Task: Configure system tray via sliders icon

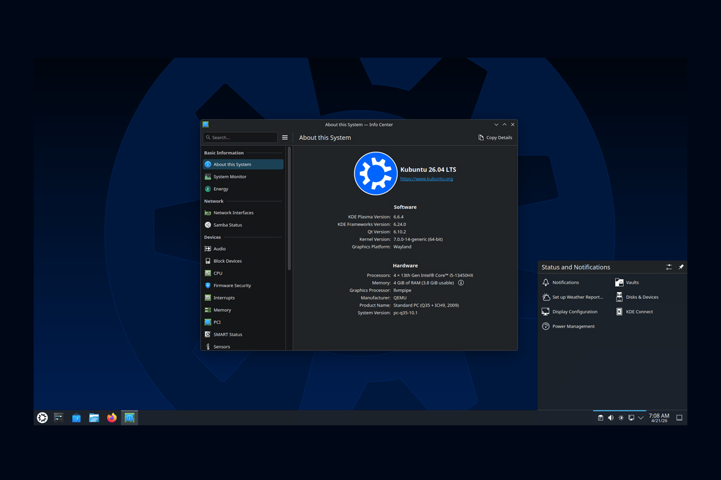Action: coord(669,267)
